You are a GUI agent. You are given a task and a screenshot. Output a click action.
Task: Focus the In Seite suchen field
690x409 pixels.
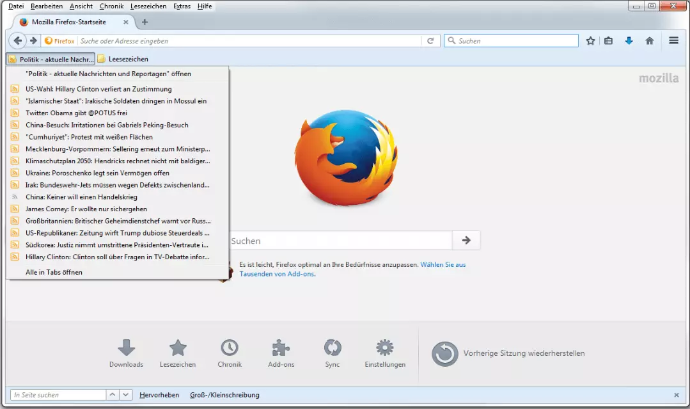pos(58,395)
